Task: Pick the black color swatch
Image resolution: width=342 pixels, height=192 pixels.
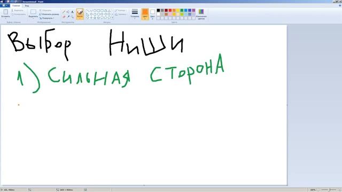Action: [x=158, y=10]
